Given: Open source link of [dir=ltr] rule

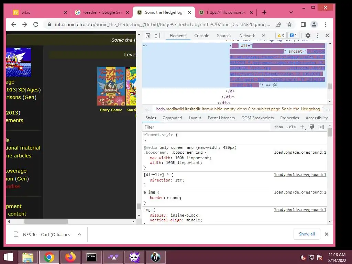Looking at the screenshot, I should (x=300, y=175).
